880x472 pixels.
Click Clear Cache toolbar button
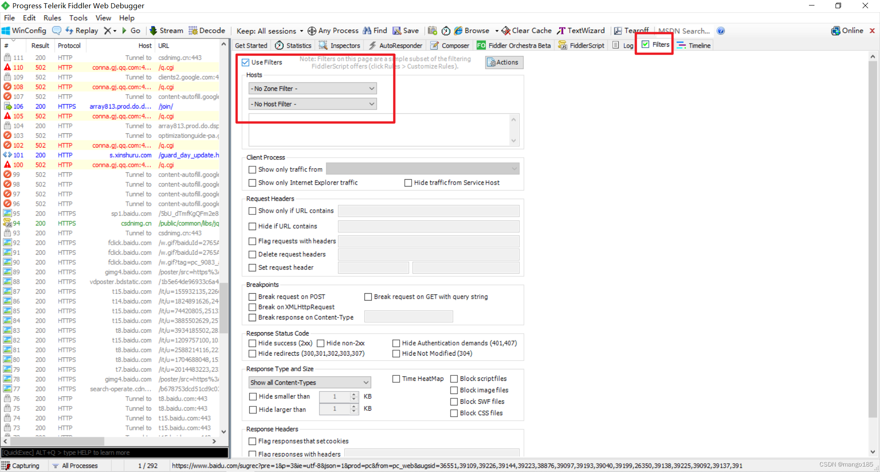click(x=527, y=31)
